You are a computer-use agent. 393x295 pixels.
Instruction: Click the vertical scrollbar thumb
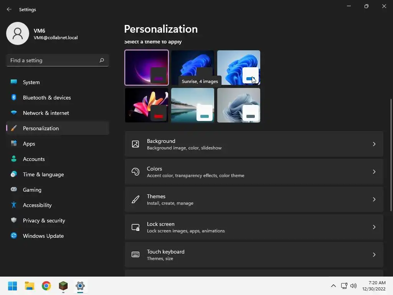391,155
